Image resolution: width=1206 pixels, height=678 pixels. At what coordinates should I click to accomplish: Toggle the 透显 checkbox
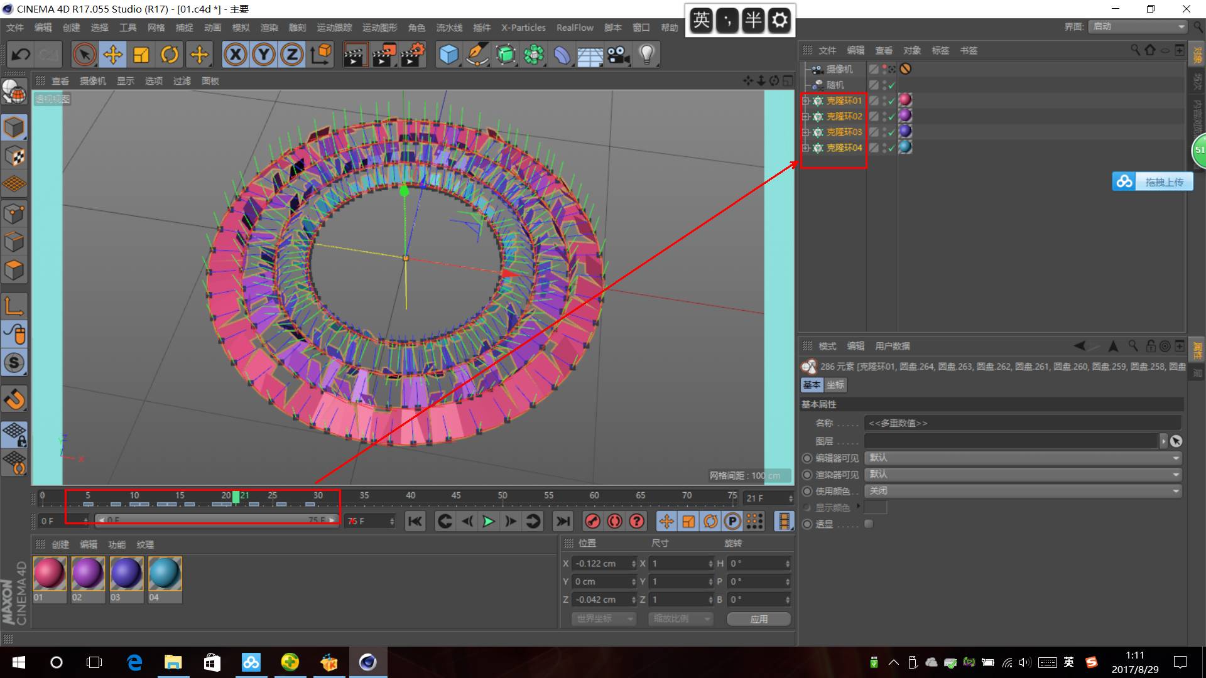point(869,524)
